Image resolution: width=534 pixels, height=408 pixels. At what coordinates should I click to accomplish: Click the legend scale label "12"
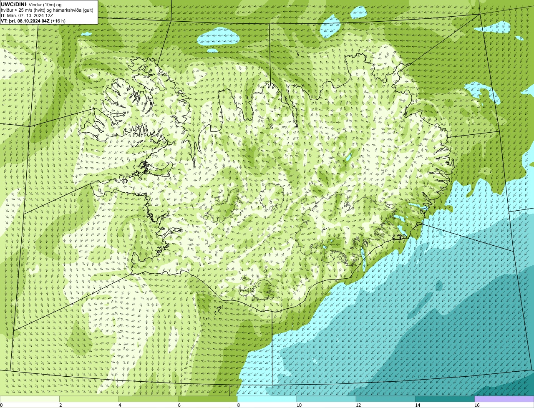click(358, 405)
